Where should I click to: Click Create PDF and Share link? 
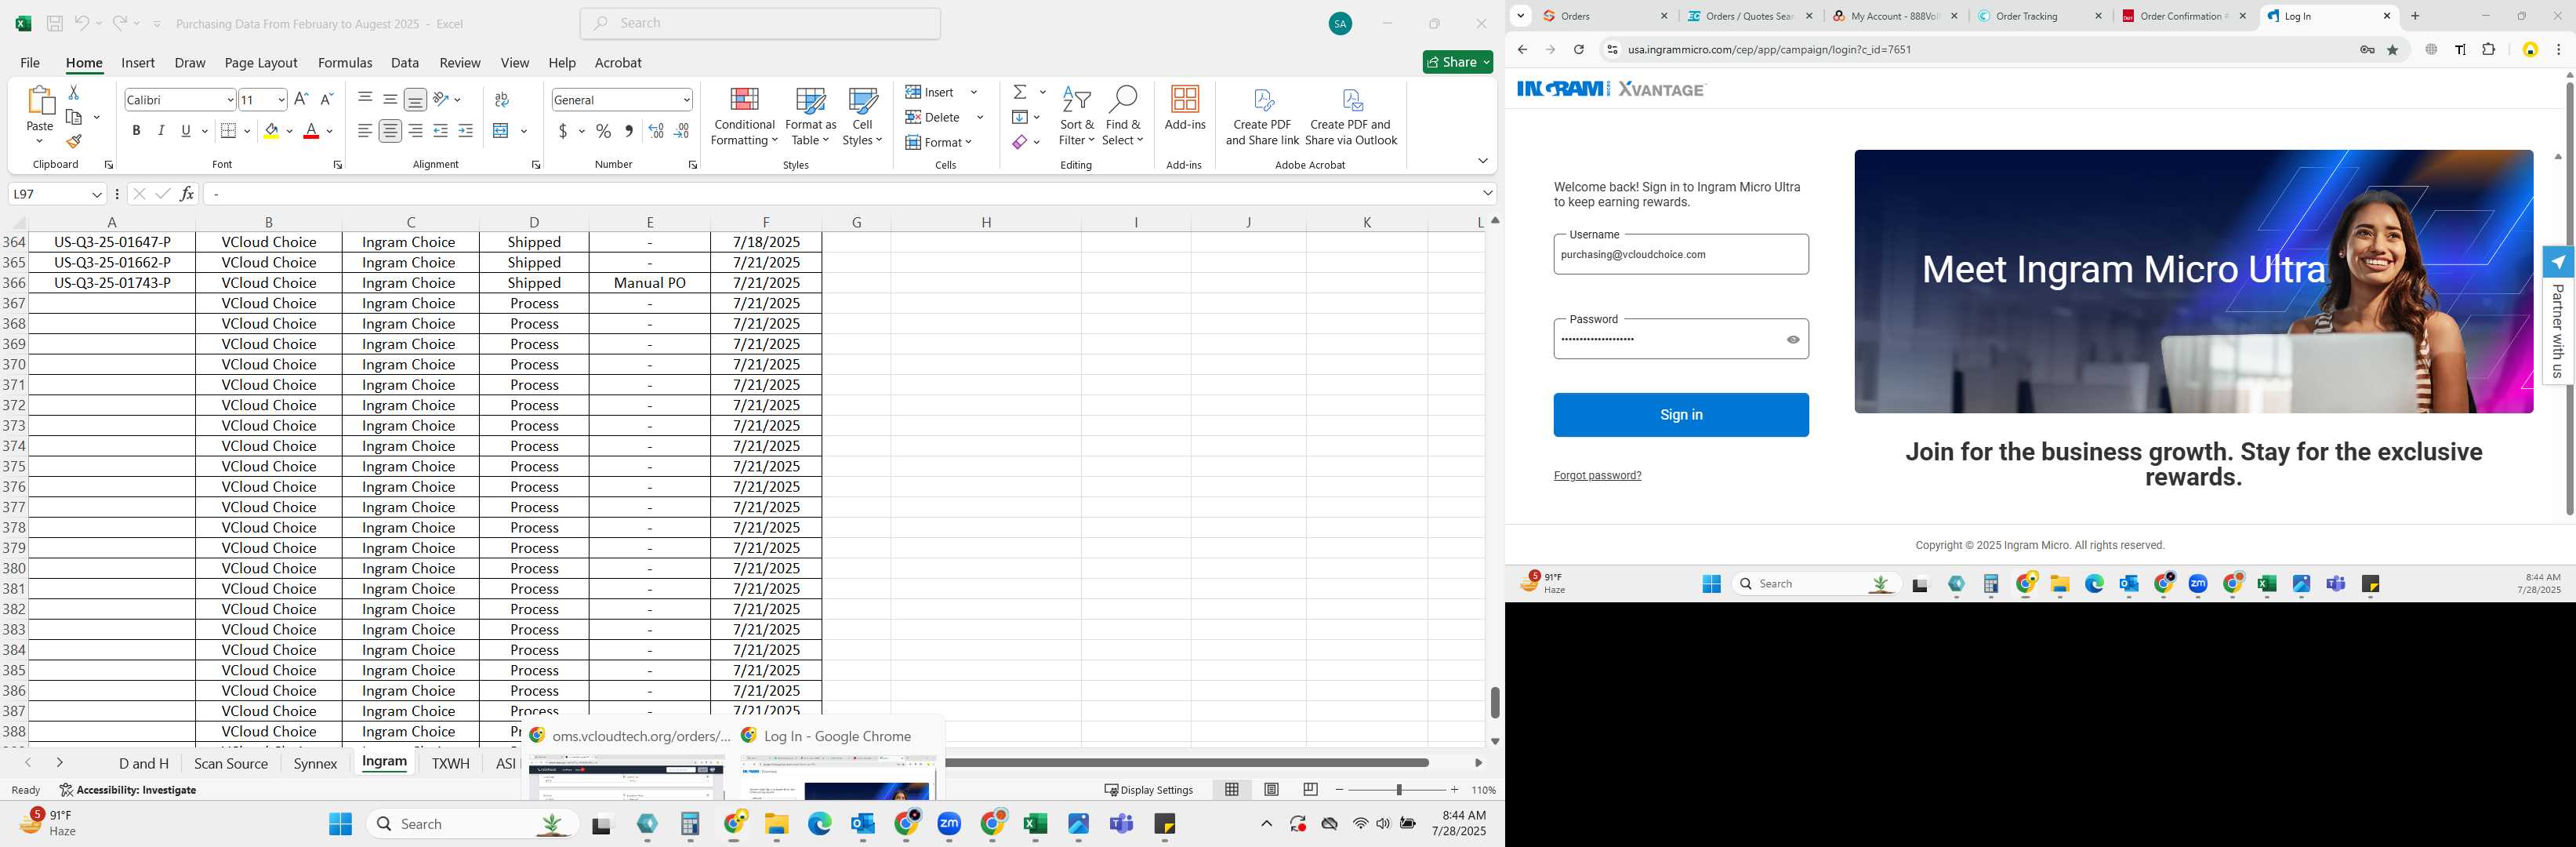[x=1262, y=116]
